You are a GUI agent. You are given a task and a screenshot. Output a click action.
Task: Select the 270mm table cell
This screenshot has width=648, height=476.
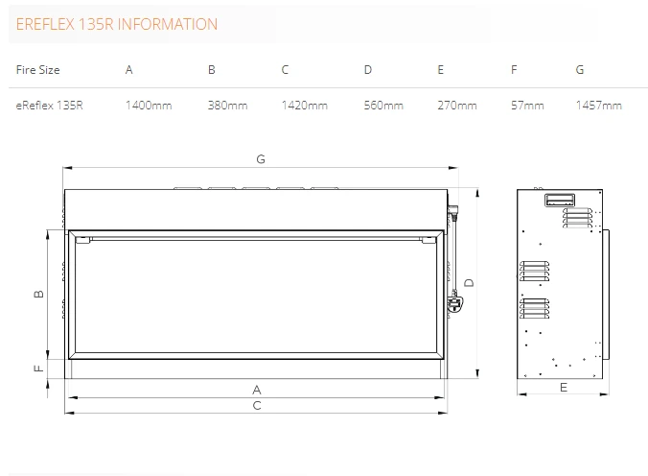(x=456, y=105)
